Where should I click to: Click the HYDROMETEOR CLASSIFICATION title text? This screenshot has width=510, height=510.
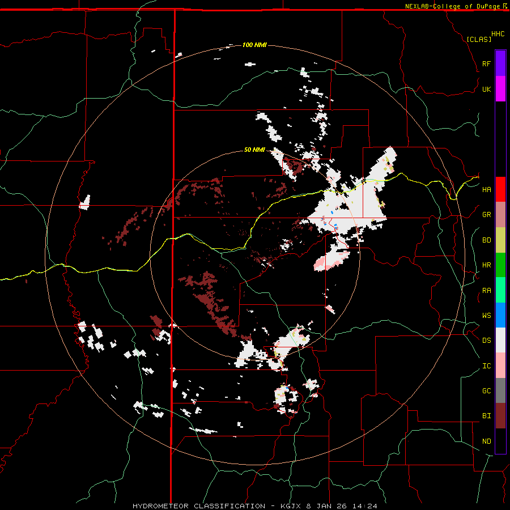point(199,506)
